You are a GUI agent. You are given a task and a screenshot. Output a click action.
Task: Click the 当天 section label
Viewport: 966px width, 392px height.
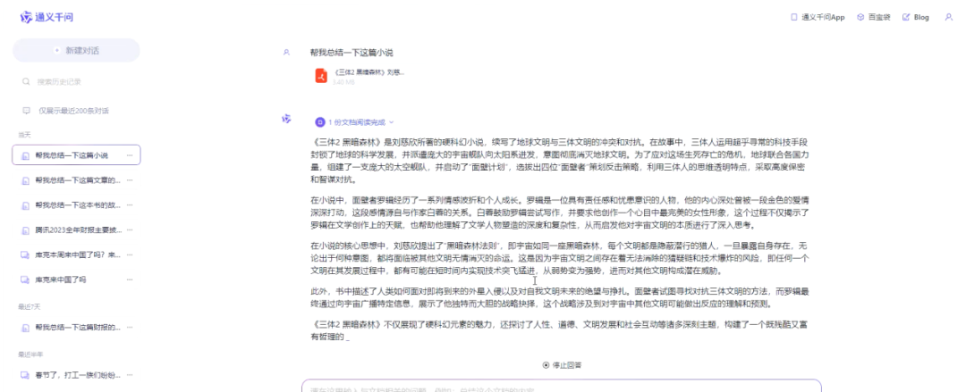click(x=24, y=135)
